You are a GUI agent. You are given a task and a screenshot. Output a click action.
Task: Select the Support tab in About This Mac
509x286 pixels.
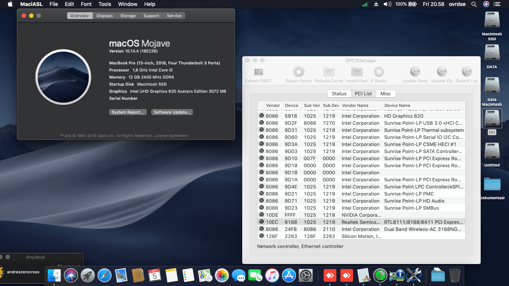tap(151, 16)
